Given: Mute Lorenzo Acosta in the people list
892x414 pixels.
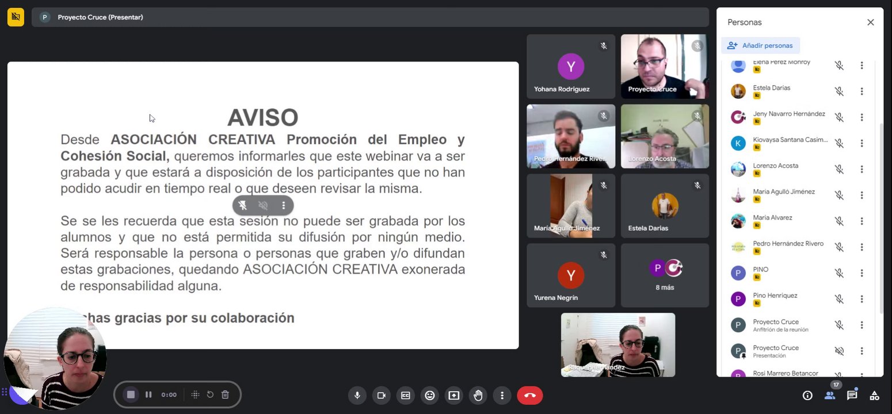Looking at the screenshot, I should point(839,169).
